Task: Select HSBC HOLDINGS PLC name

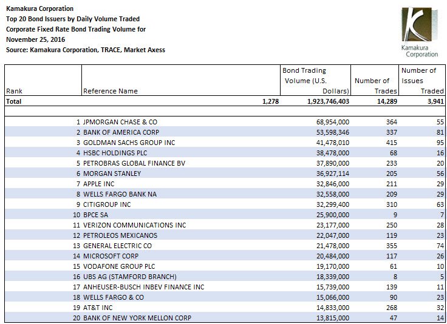Action: pos(115,153)
